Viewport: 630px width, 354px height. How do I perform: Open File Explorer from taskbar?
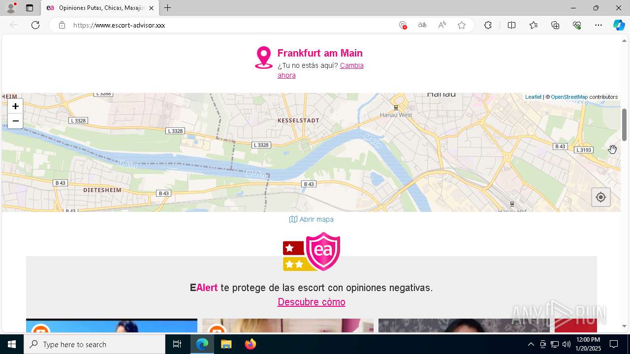(x=226, y=344)
